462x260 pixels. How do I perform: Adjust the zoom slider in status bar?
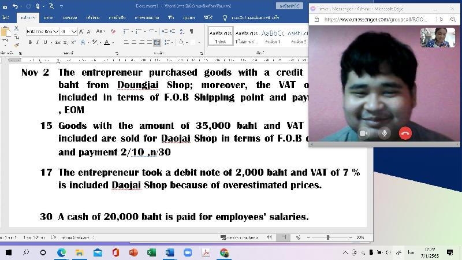coord(328,237)
